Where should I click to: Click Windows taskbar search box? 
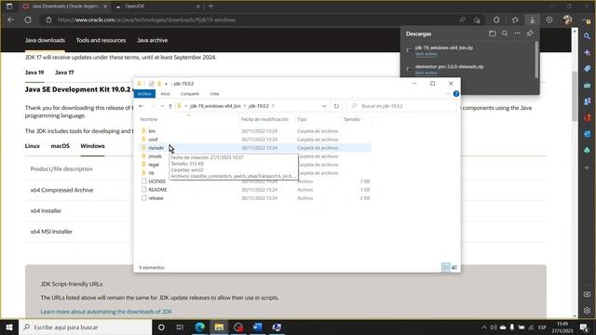pos(85,327)
